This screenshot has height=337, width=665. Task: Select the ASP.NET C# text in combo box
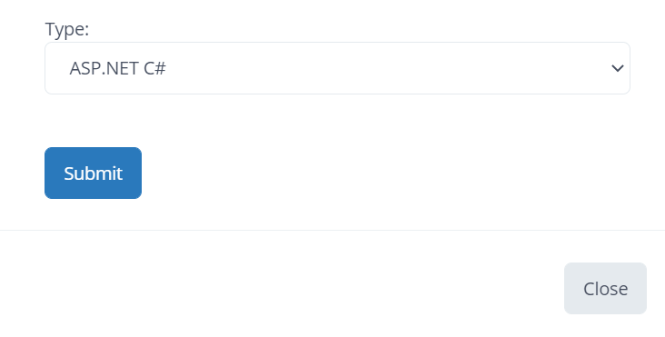click(x=117, y=68)
